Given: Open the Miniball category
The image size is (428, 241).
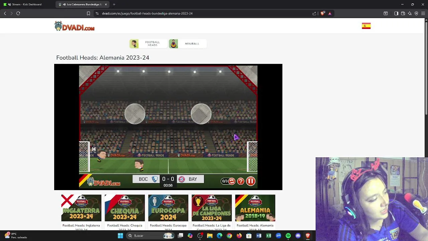Looking at the screenshot, I should [x=188, y=44].
